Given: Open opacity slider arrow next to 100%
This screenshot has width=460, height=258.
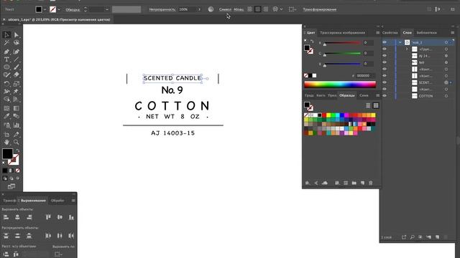Looking at the screenshot, I should [199, 9].
